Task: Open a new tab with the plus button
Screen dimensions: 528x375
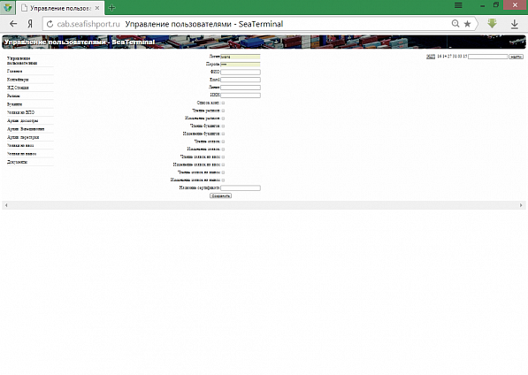Action: coord(112,7)
